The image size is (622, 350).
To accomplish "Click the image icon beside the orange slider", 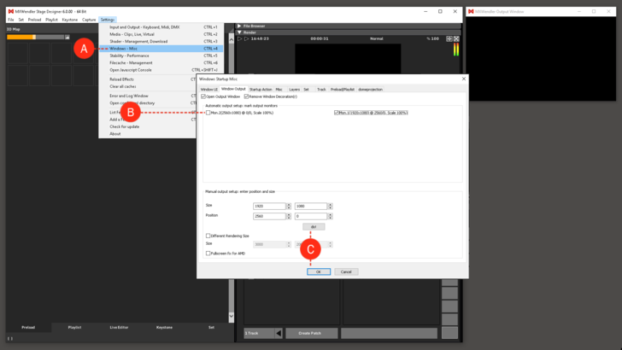I will pos(67,38).
